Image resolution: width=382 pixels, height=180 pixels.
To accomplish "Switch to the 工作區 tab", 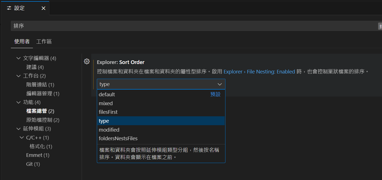I will click(44, 41).
